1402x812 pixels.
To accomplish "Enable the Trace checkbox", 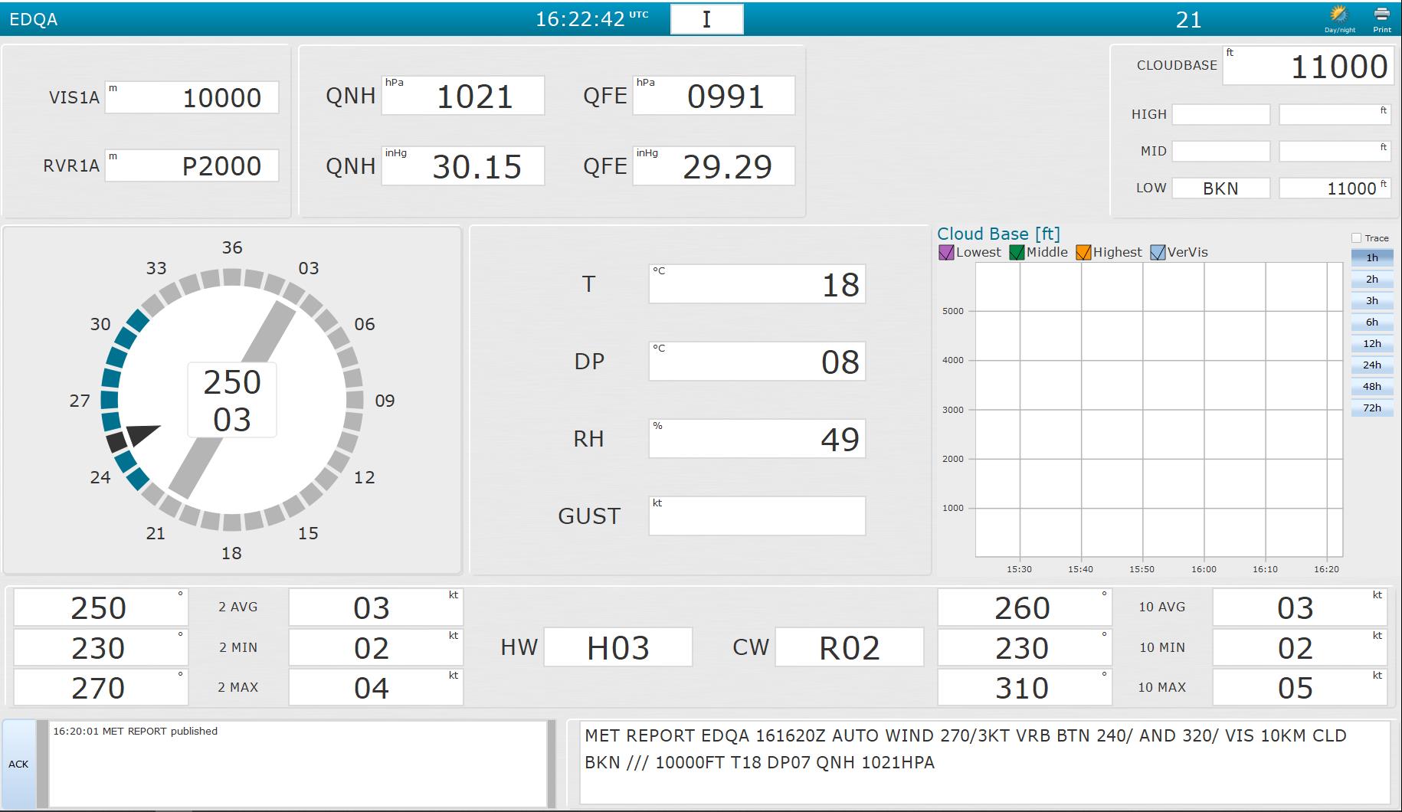I will pos(1356,238).
